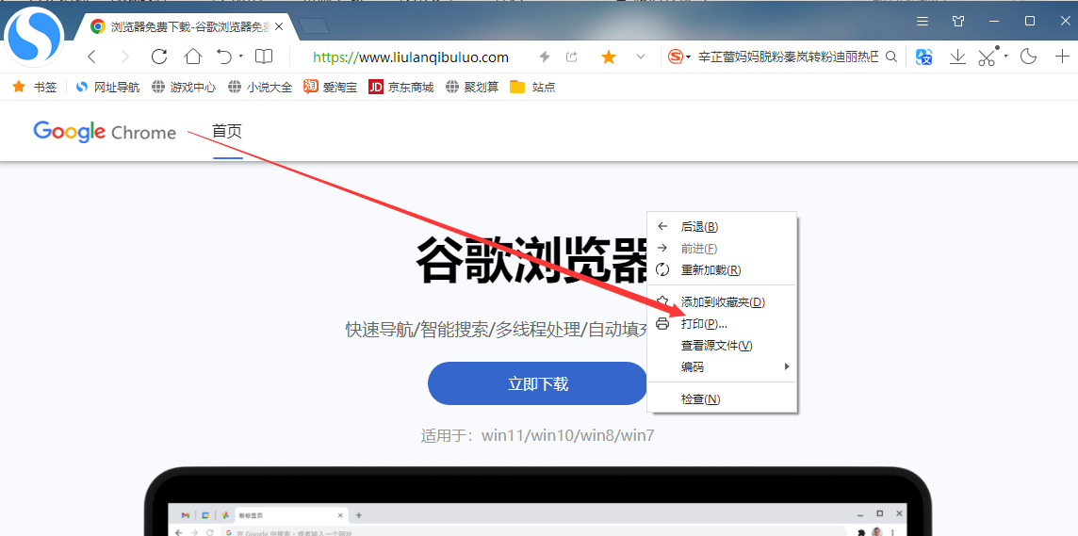Image resolution: width=1078 pixels, height=536 pixels.
Task: Choose 重新加载(R) from context menu
Action: click(722, 270)
